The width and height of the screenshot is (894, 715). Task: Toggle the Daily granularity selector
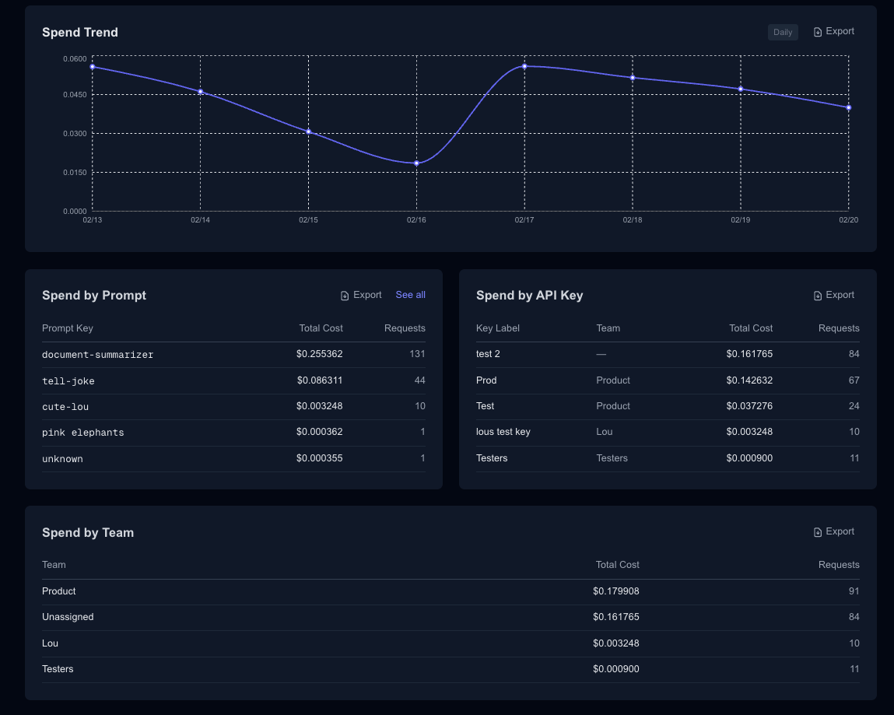[x=783, y=32]
